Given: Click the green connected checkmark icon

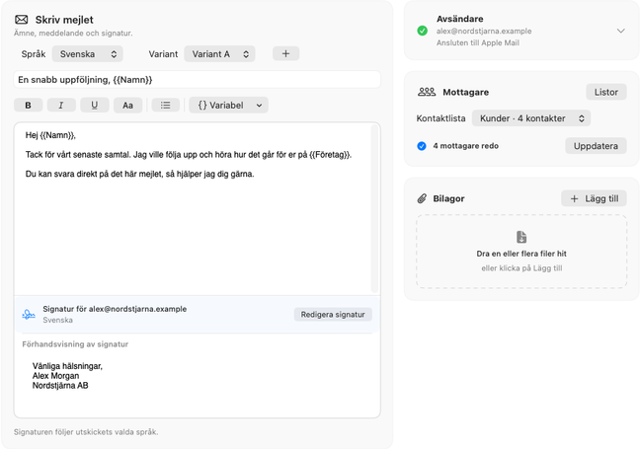Looking at the screenshot, I should (x=423, y=31).
